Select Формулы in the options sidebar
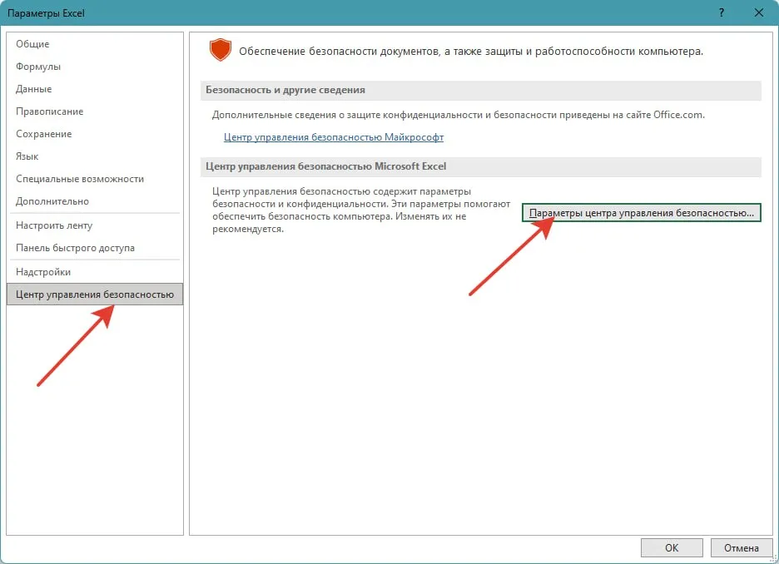This screenshot has height=564, width=779. coord(38,67)
